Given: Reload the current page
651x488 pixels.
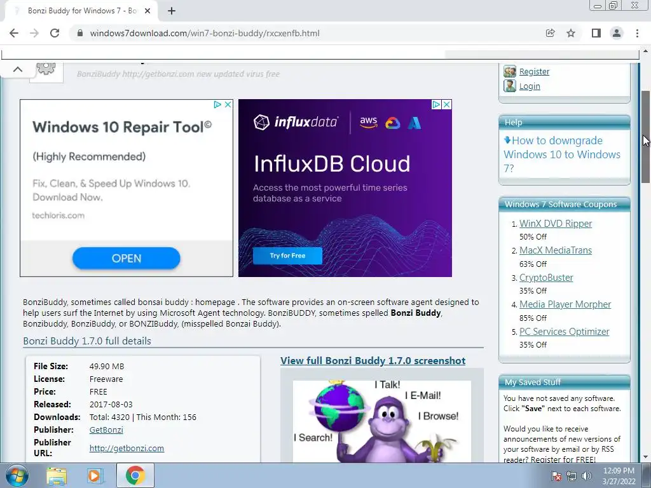Looking at the screenshot, I should (x=55, y=33).
